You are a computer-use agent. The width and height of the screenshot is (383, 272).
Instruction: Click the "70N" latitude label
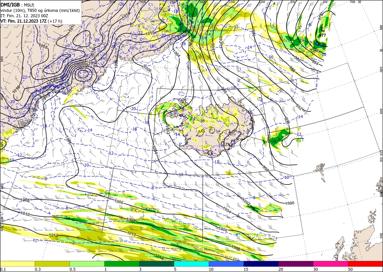(x=352, y=2)
